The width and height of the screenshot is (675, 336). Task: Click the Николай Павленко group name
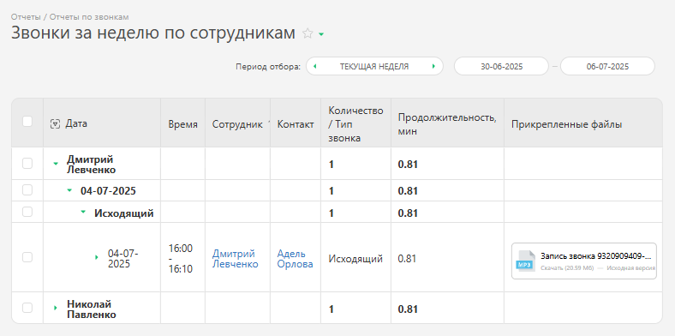pyautogui.click(x=92, y=309)
